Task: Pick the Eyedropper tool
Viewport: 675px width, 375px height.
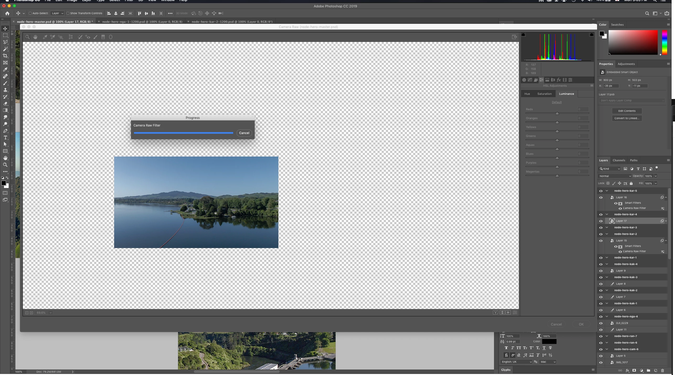Action: tap(5, 69)
